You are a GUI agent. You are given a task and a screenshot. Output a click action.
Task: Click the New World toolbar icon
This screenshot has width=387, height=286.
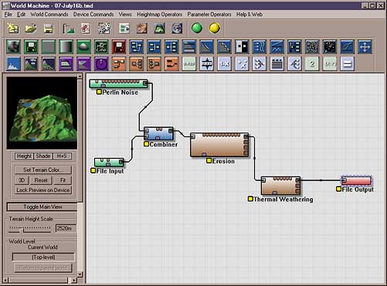(x=13, y=29)
